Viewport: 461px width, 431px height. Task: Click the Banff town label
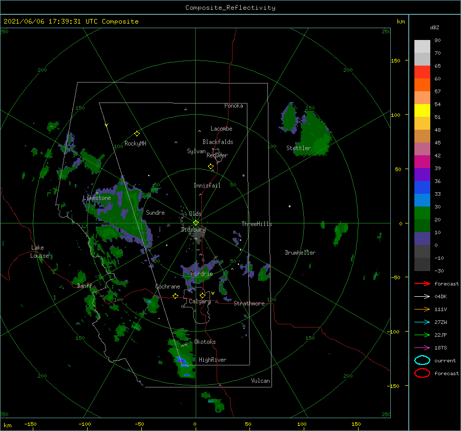[x=85, y=286]
